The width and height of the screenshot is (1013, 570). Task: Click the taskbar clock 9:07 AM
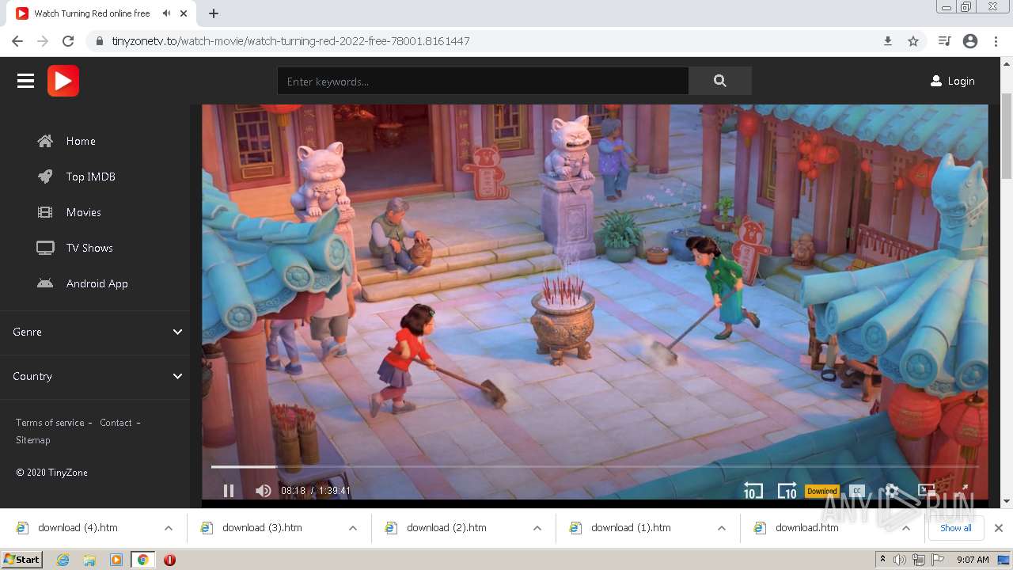point(973,560)
